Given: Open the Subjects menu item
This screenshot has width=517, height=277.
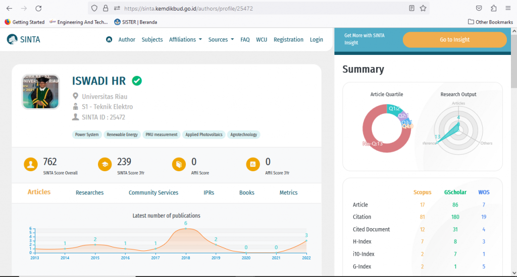Looking at the screenshot, I should 152,39.
